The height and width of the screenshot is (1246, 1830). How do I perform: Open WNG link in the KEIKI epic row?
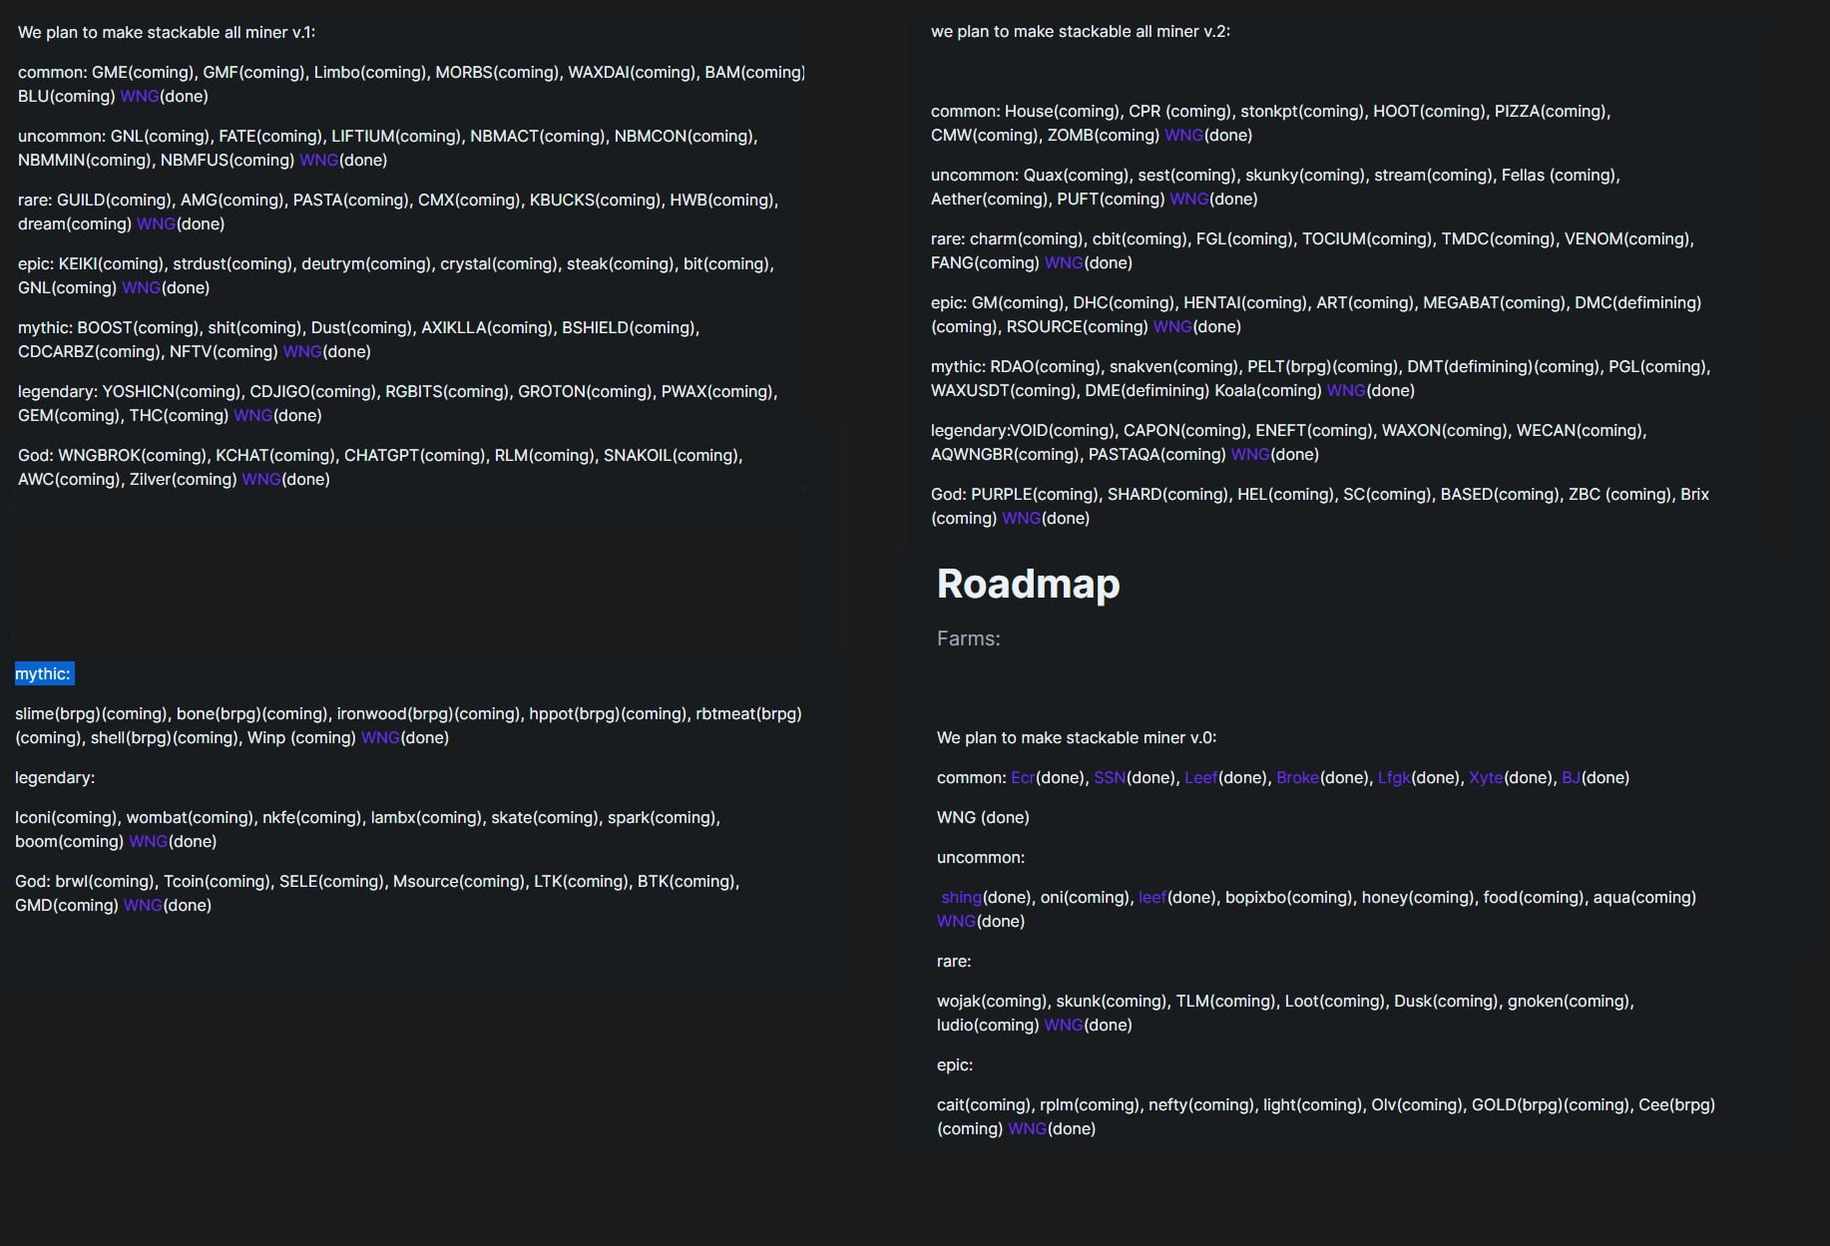pos(141,288)
